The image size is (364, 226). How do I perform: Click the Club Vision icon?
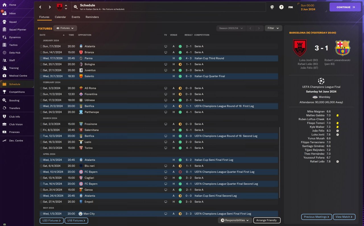[x=4, y=124]
